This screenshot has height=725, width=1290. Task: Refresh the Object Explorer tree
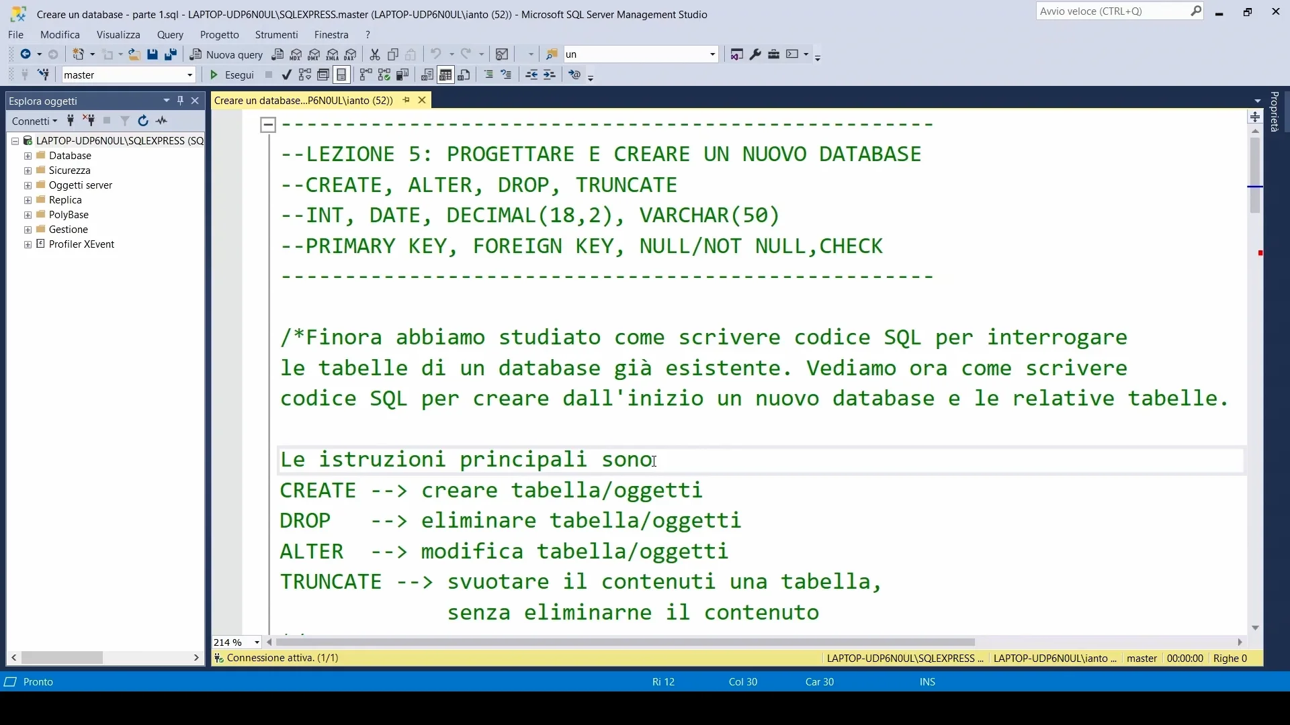pos(143,121)
